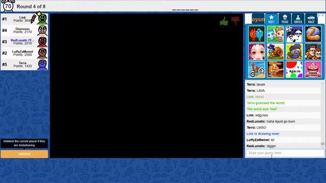Open the Agar.io game thumbnail

(294, 69)
